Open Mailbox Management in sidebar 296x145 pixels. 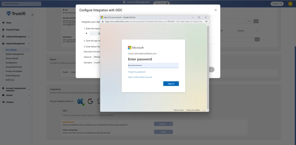coord(15,54)
